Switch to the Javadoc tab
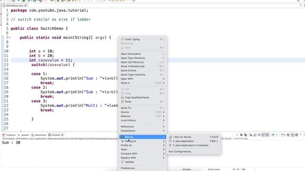 [x=23, y=135]
